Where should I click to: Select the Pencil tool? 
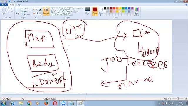click(34, 10)
